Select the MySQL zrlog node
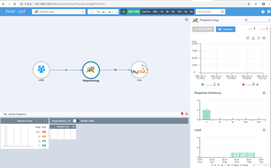 (139, 70)
